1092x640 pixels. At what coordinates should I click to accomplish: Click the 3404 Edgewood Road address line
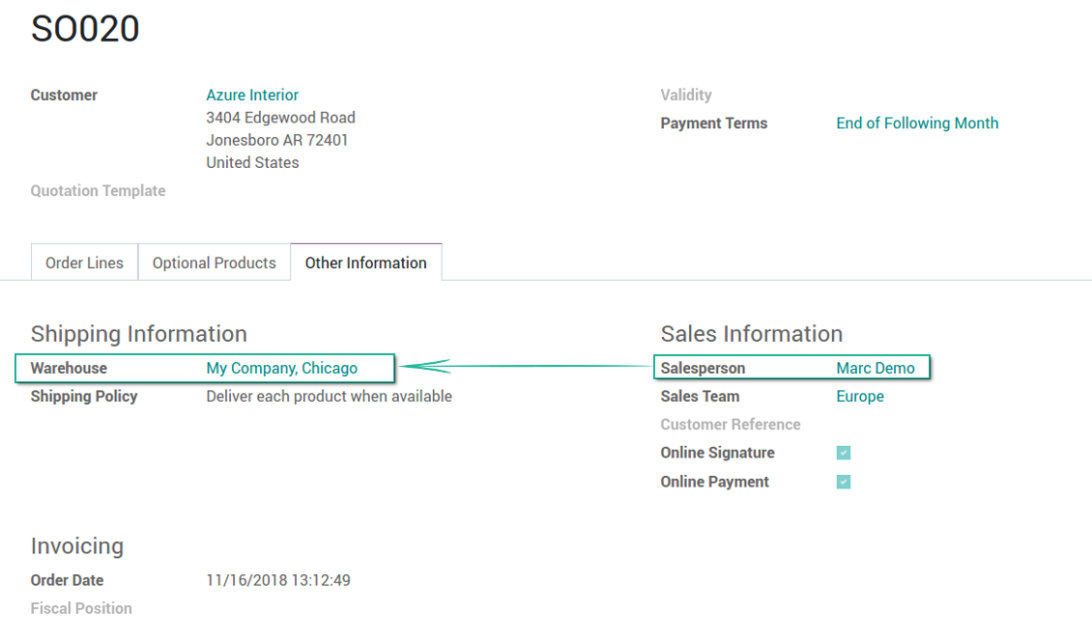pyautogui.click(x=280, y=118)
